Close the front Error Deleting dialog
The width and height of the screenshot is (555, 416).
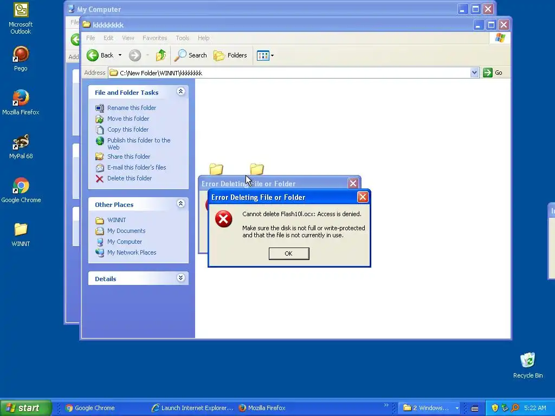point(363,197)
